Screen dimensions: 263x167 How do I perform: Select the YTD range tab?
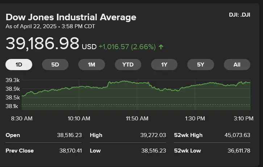pyautogui.click(x=128, y=65)
